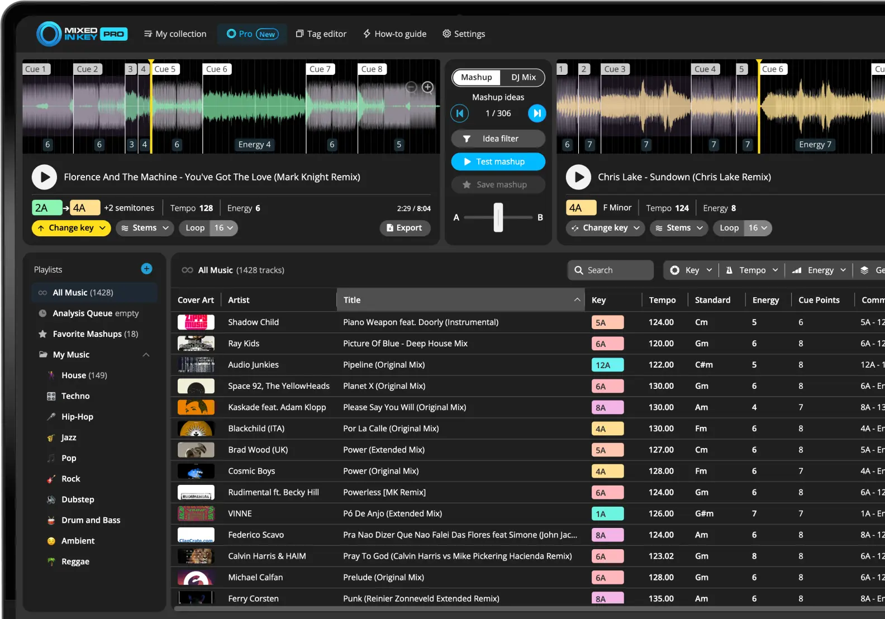The image size is (885, 619).
Task: Zoom out the left deck waveform
Action: (411, 87)
